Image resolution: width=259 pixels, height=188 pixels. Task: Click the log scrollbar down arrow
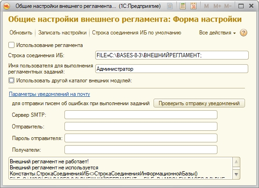[x=236, y=174]
